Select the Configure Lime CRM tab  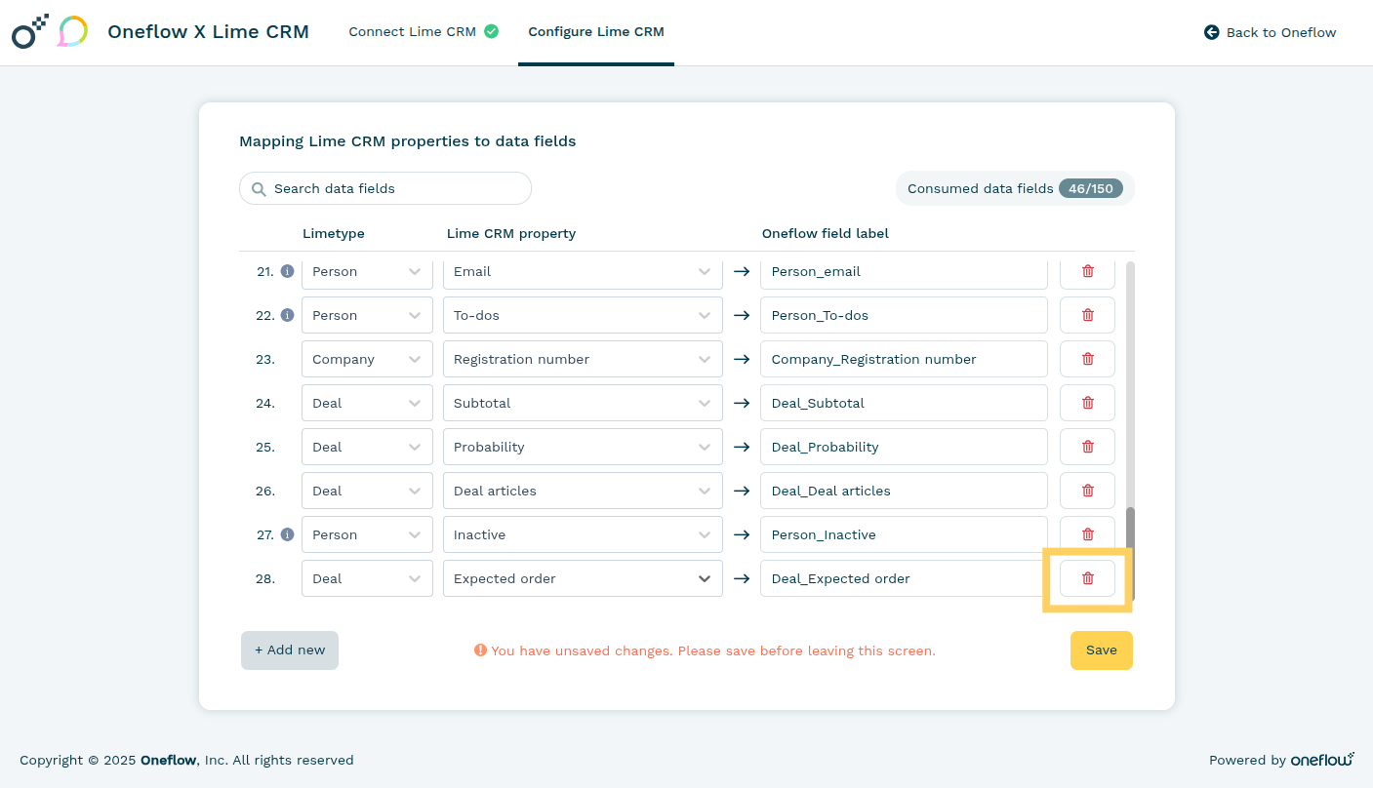595,32
